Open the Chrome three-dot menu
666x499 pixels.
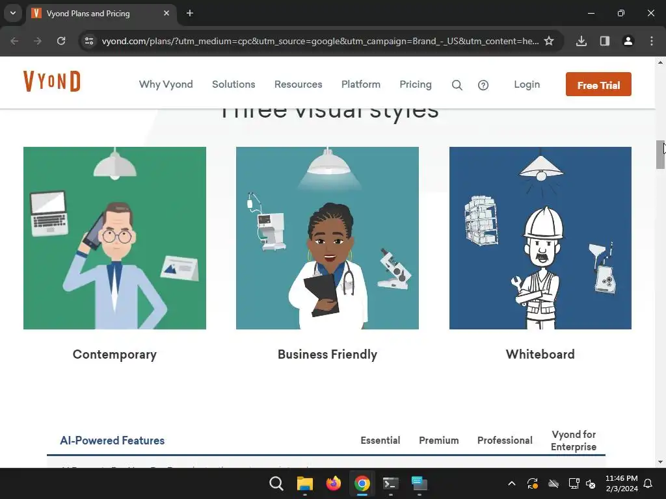click(652, 41)
